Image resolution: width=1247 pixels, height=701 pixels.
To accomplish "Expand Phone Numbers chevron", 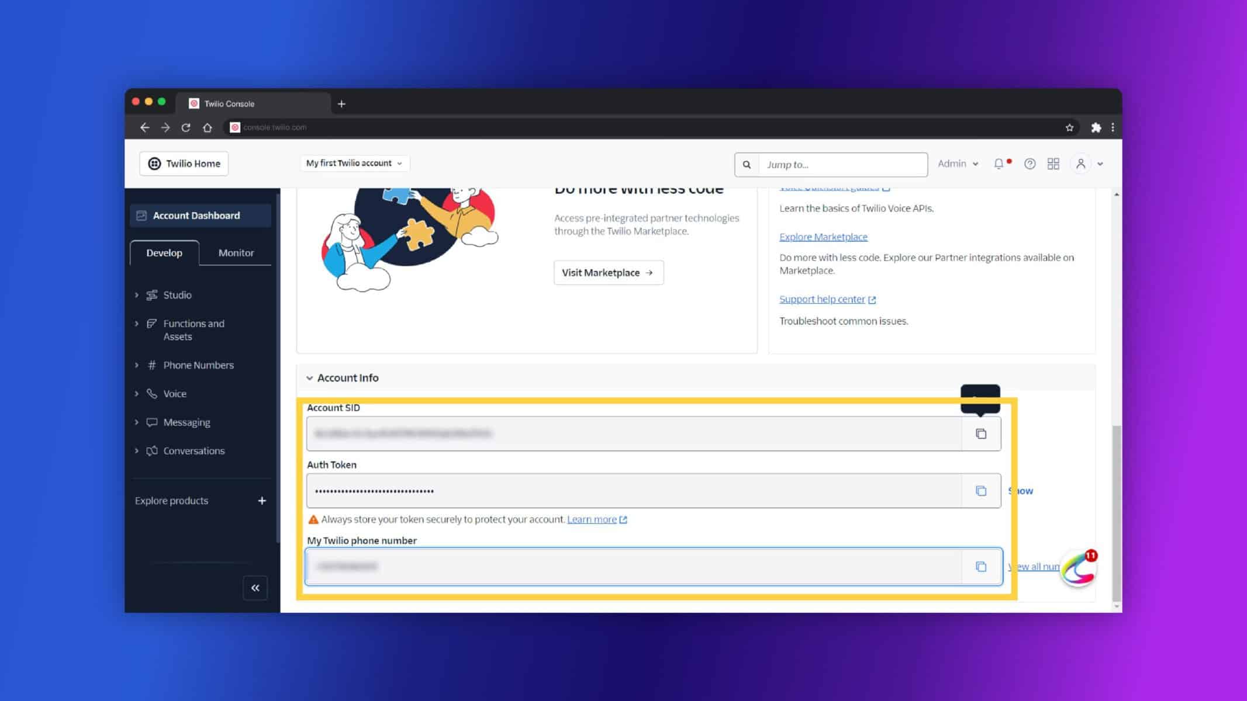I will 137,365.
